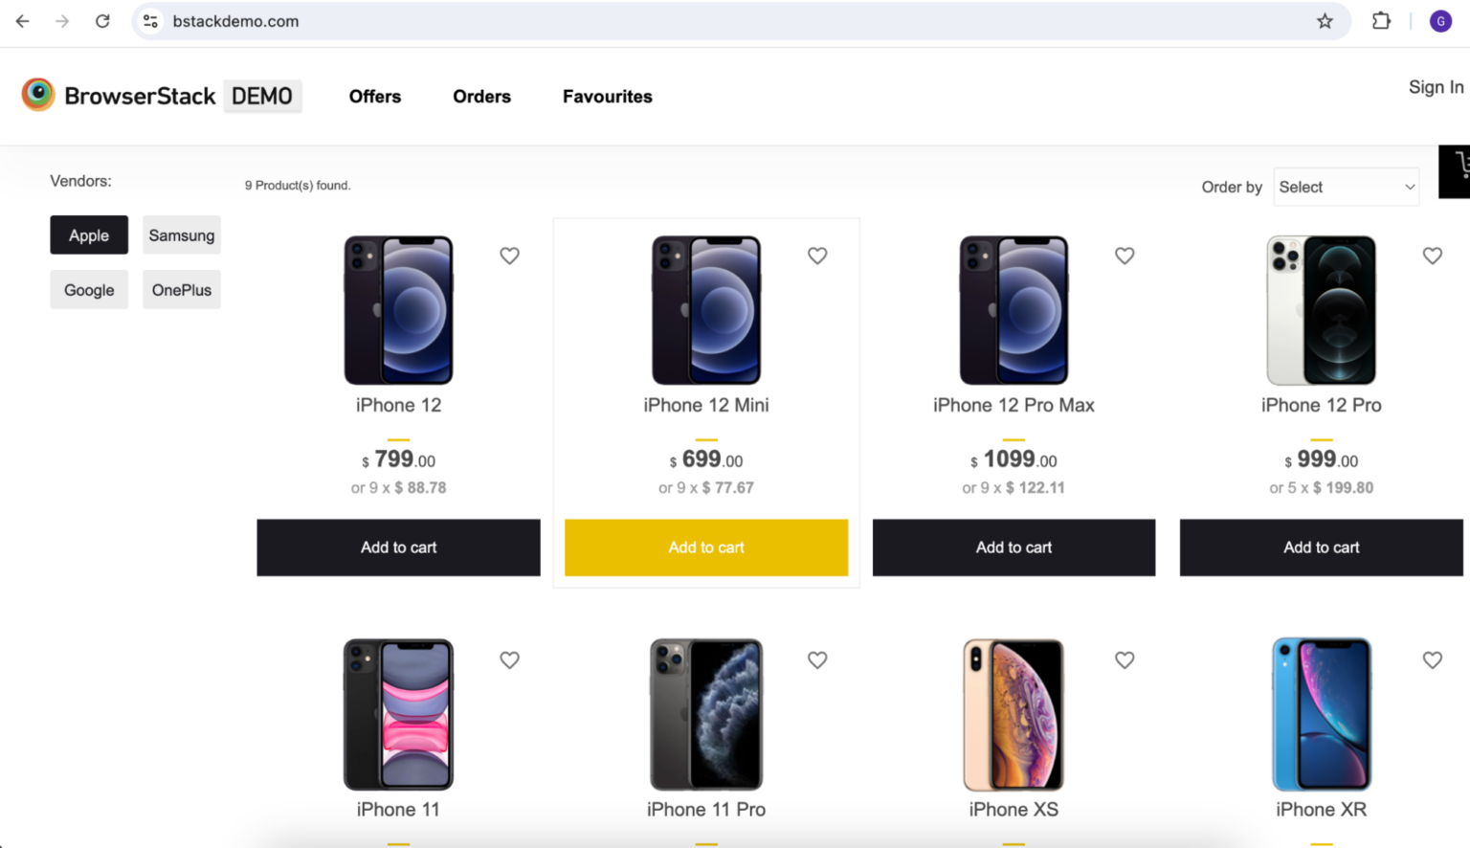
Task: Add iPhone 12 Mini to cart
Action: [706, 547]
